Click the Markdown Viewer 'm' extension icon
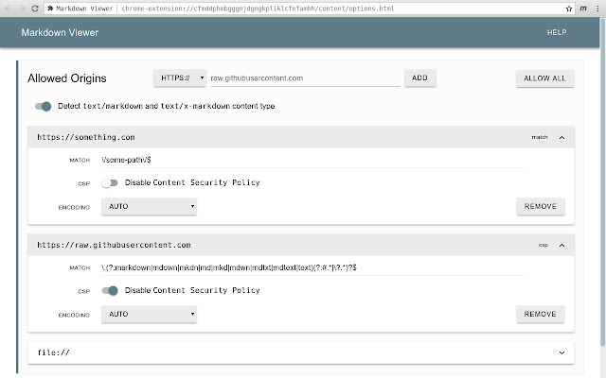The width and height of the screenshot is (606, 378). (x=583, y=8)
